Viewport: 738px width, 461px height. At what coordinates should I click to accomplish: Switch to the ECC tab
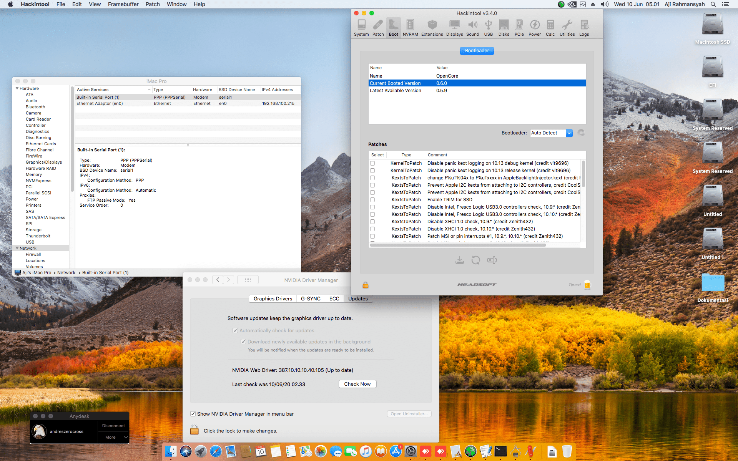pos(334,298)
